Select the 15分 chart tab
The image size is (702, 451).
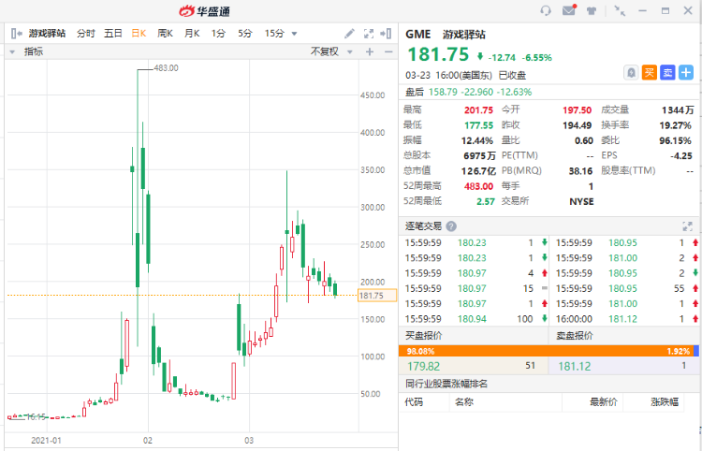pos(274,34)
